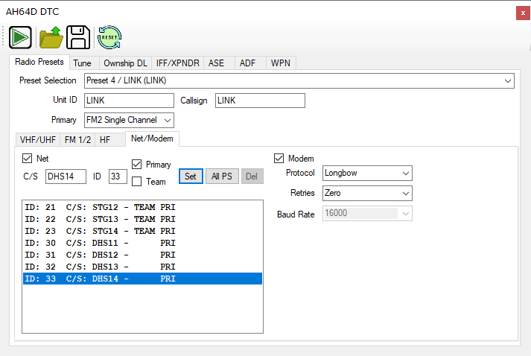Viewport: 531px width, 356px height.
Task: Open the Retries dropdown showing Zero
Action: tap(367, 193)
